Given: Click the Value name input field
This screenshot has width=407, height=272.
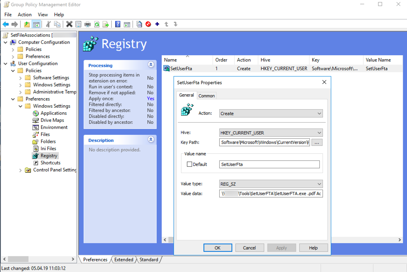Looking at the screenshot, I should point(269,164).
